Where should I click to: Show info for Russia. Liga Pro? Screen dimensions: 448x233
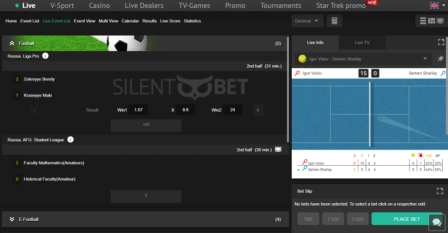(45, 56)
